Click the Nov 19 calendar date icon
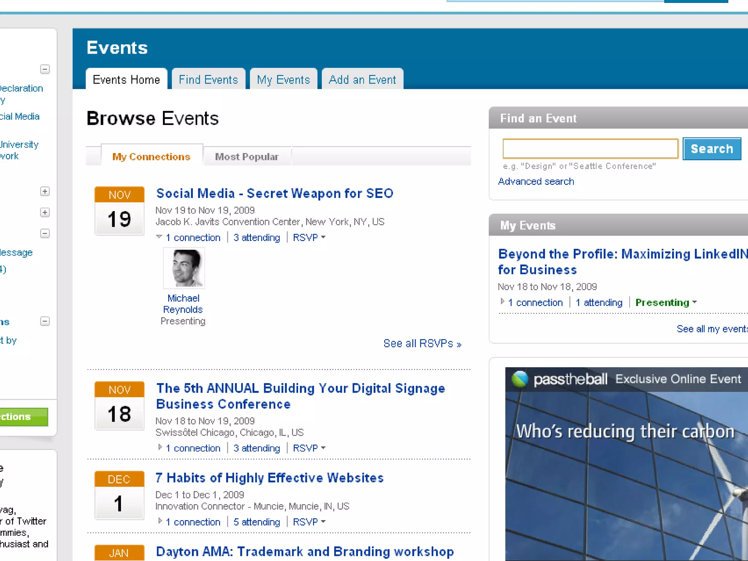The image size is (748, 561). click(119, 211)
